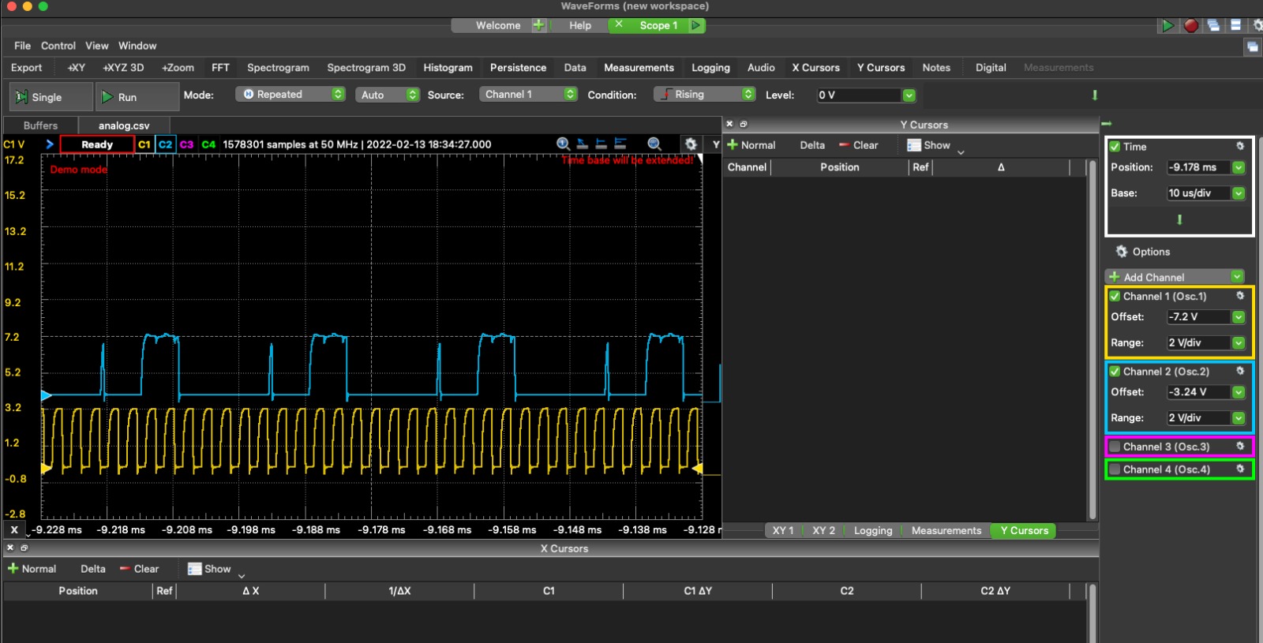Screen dimensions: 1263x643
Task: Click Normal in the X Cursors panel
Action: pos(32,569)
